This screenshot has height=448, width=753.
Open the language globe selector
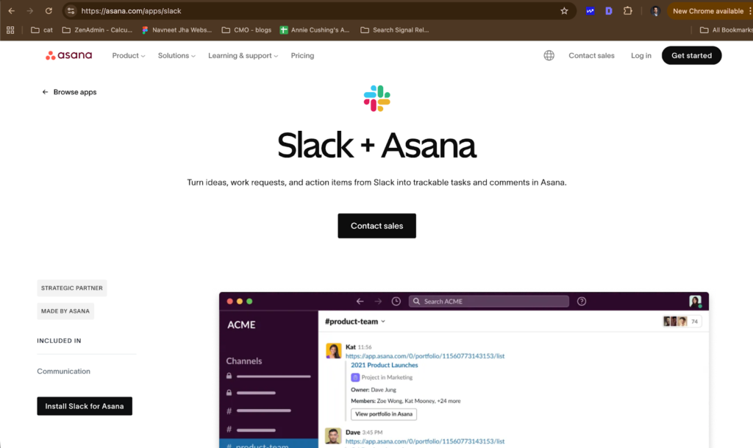pos(549,55)
